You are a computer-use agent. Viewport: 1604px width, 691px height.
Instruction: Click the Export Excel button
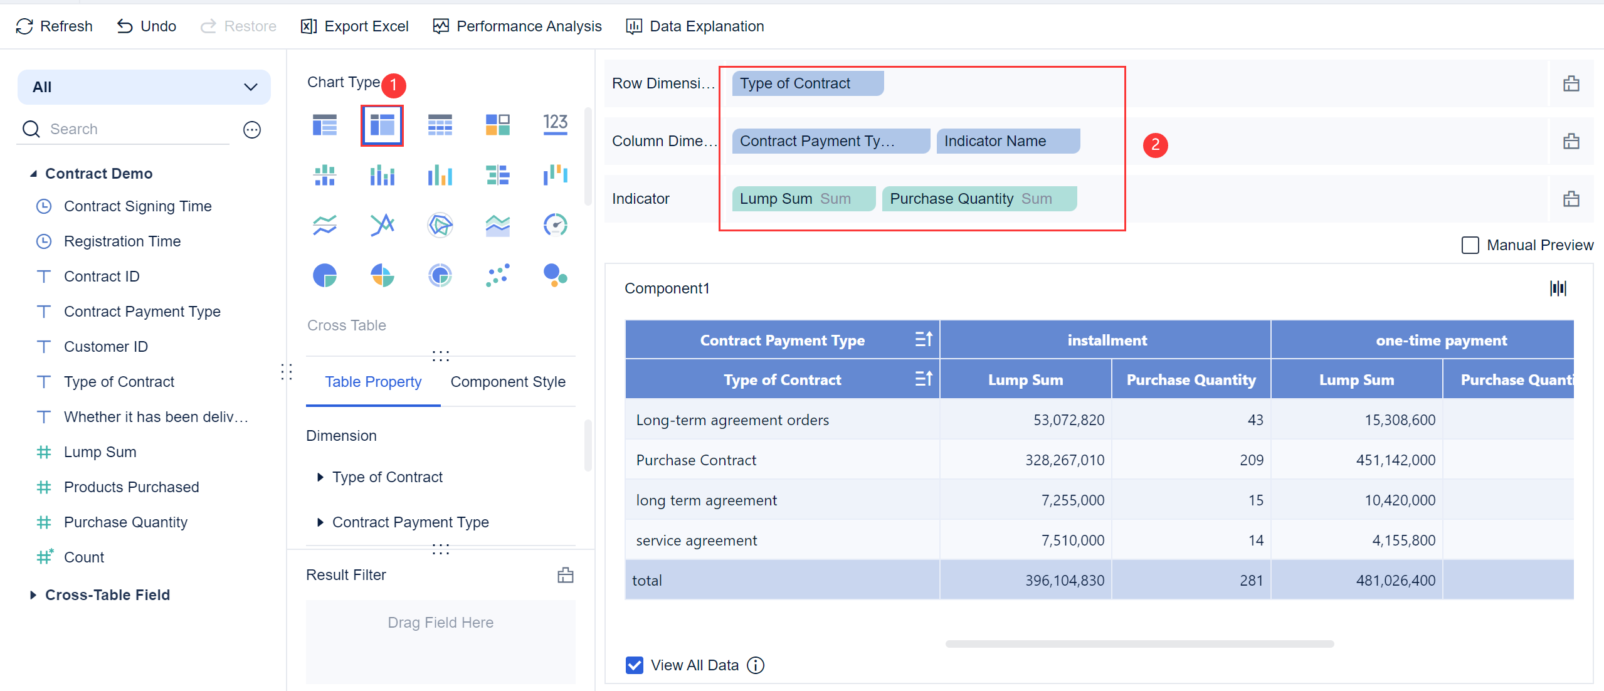point(355,26)
